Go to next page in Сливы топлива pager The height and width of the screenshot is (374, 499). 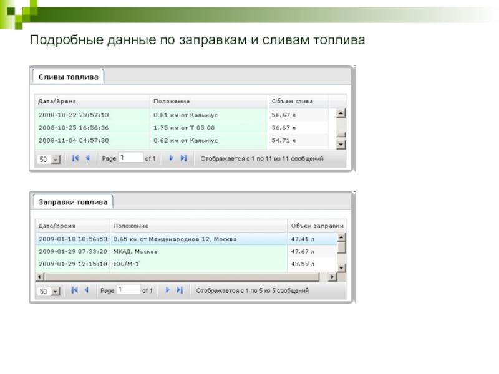pyautogui.click(x=171, y=159)
